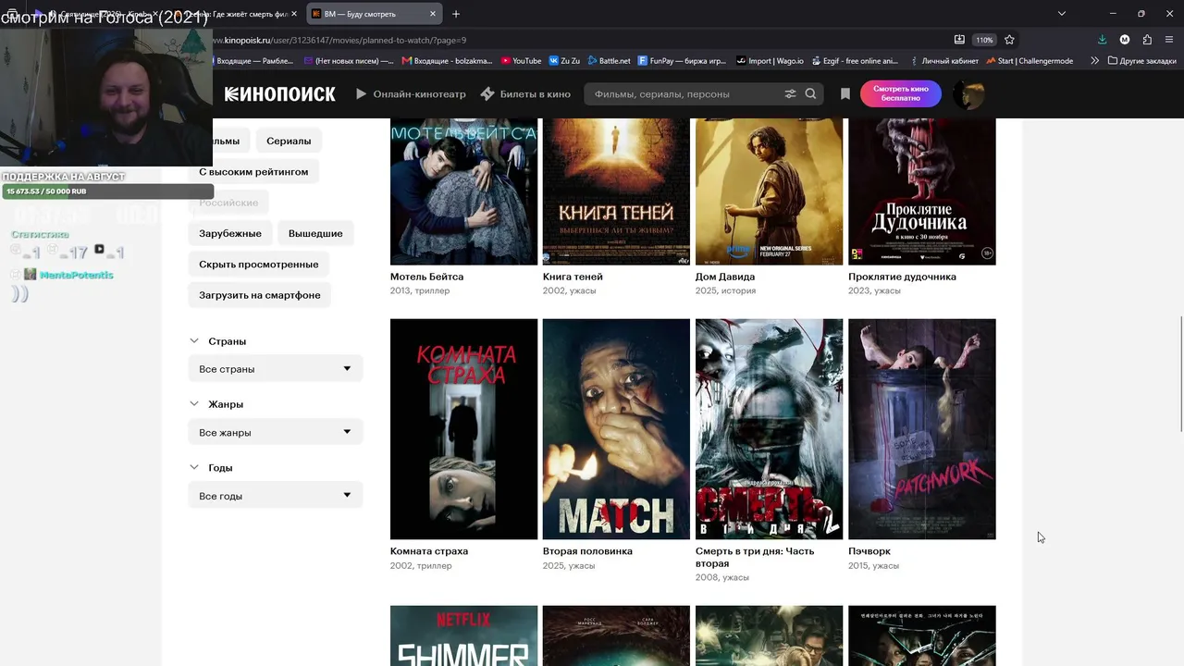
Task: Open the Battle.net bookmark
Action: (x=609, y=61)
